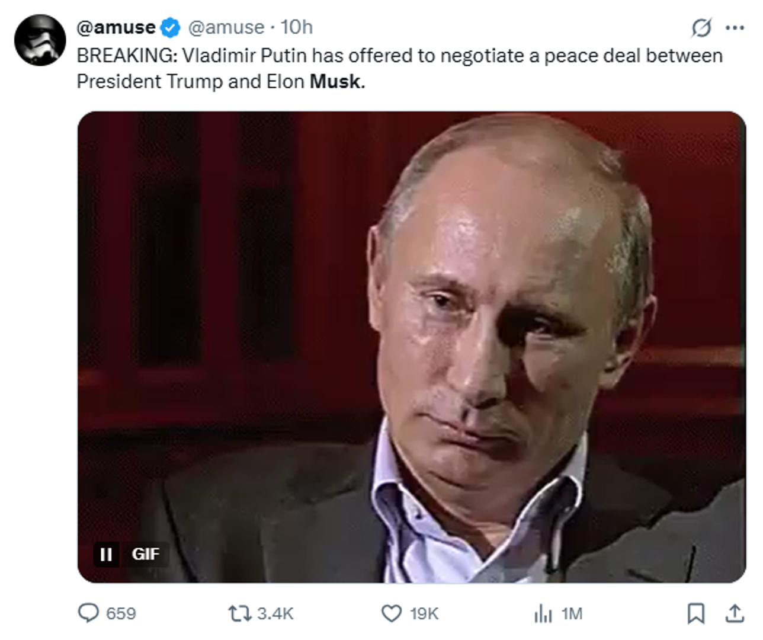The height and width of the screenshot is (640, 763).
Task: Click the 1M views count
Action: [572, 613]
